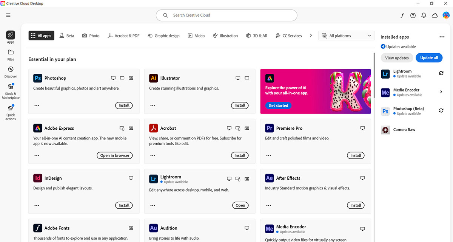The image size is (453, 242).
Task: Click the After Effects app icon
Action: pyautogui.click(x=269, y=178)
